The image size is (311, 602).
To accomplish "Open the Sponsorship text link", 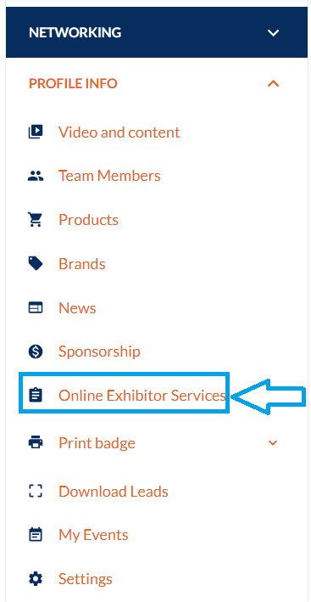I will (x=99, y=352).
